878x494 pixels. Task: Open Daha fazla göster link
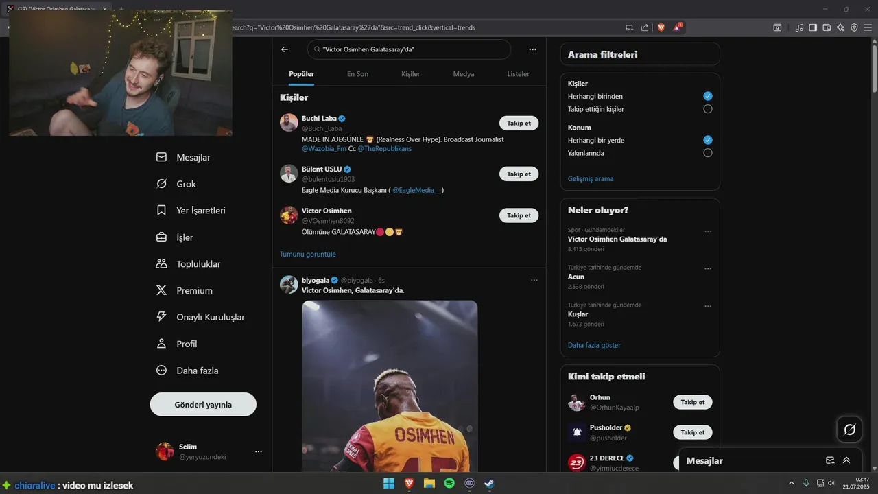(x=594, y=345)
